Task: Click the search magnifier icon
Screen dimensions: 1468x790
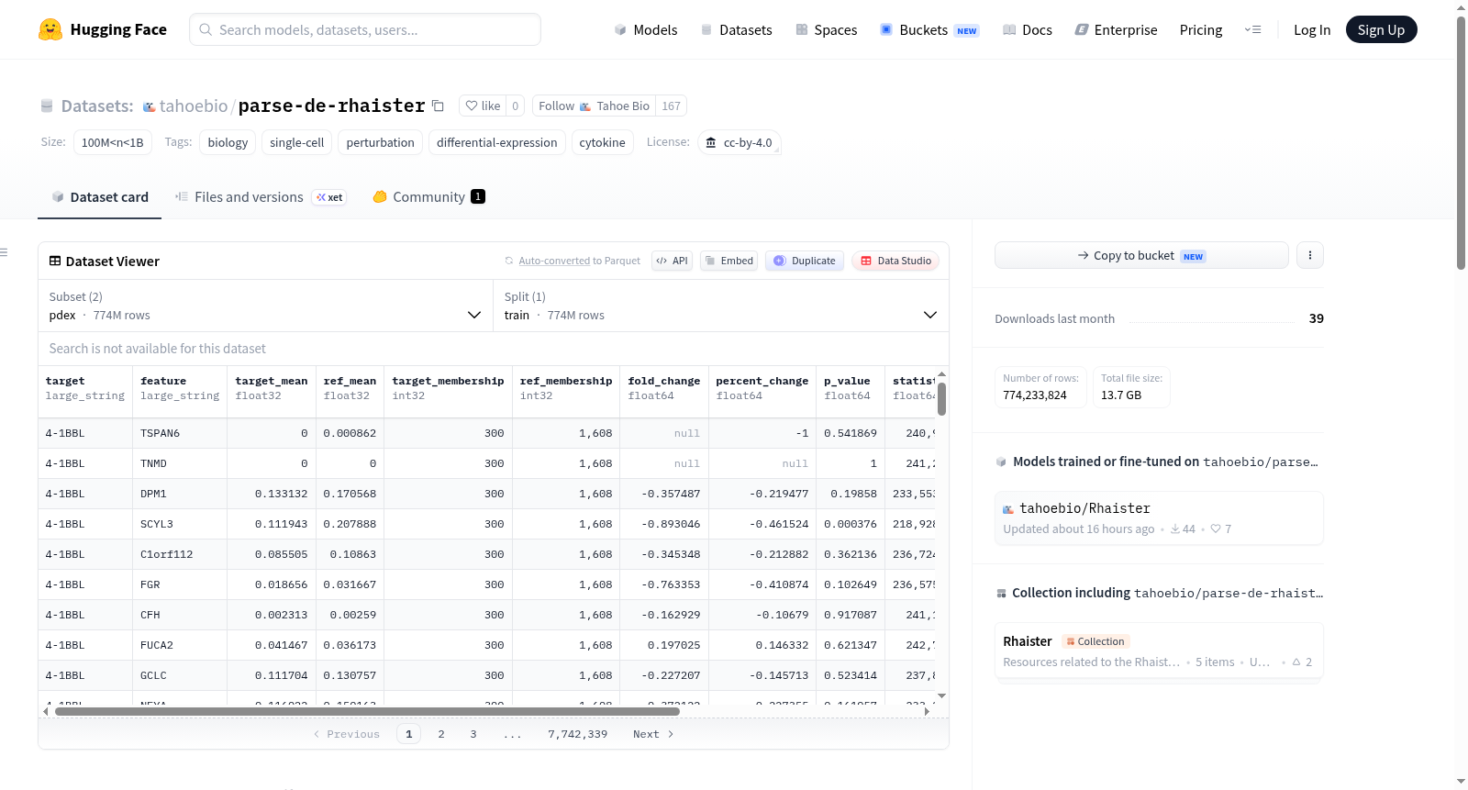Action: click(x=206, y=29)
